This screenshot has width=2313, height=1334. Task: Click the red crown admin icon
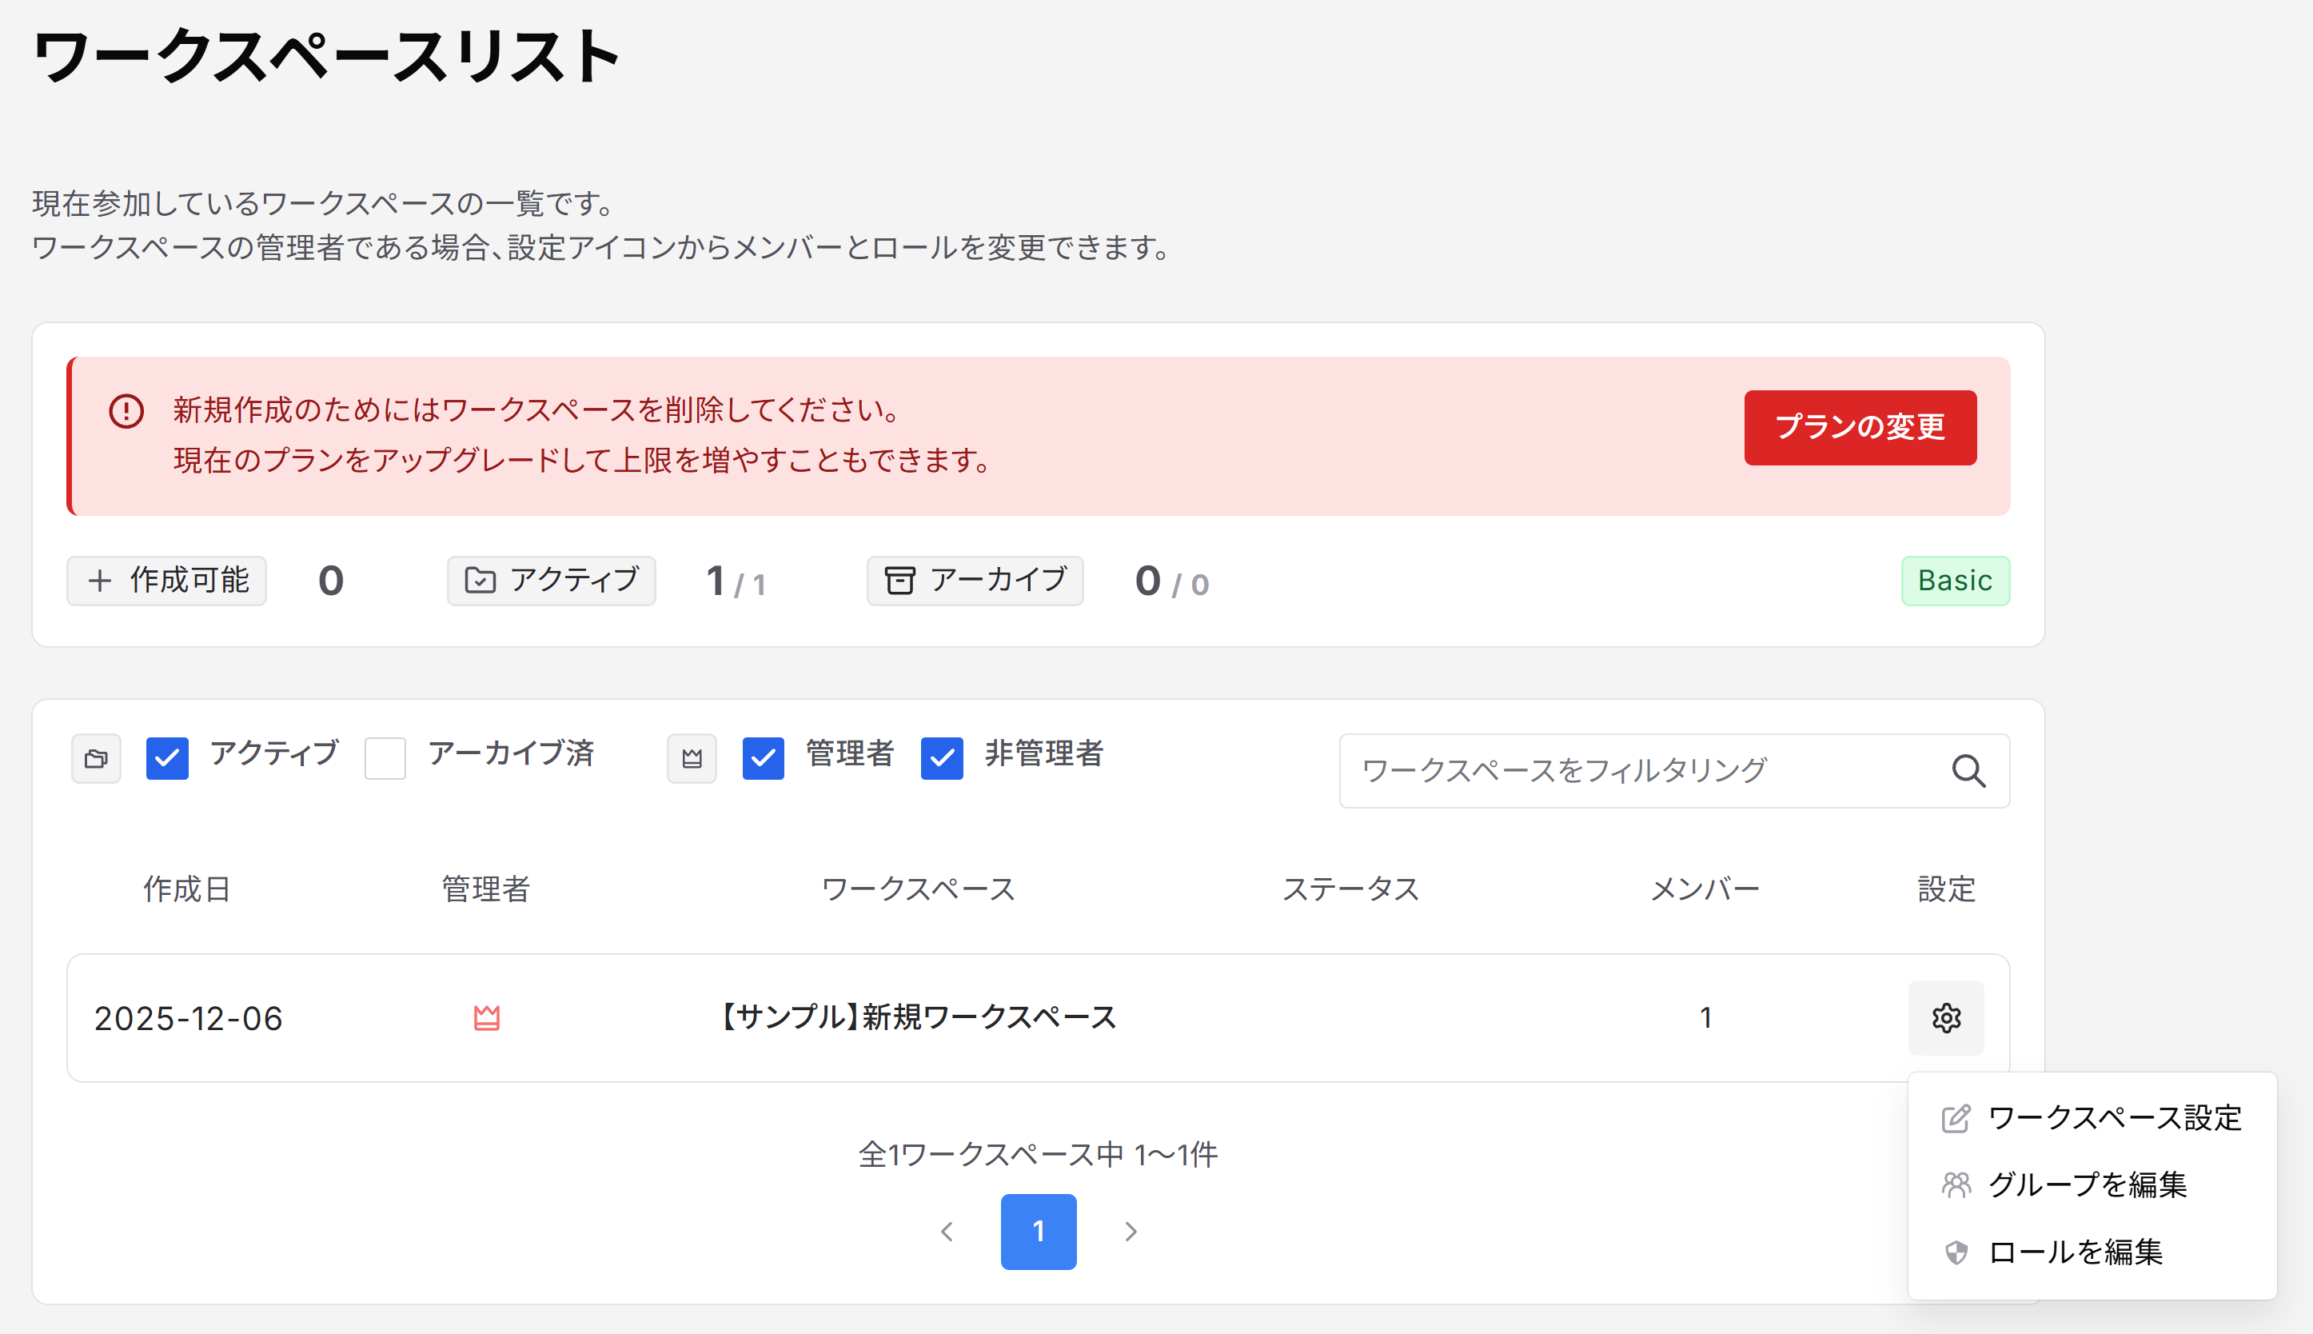pyautogui.click(x=486, y=1018)
